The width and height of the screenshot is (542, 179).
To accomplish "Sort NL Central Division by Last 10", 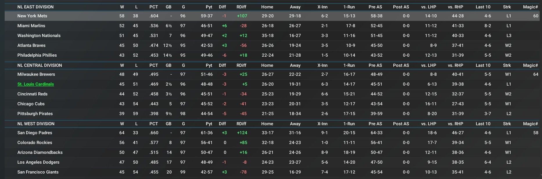I will point(483,65).
